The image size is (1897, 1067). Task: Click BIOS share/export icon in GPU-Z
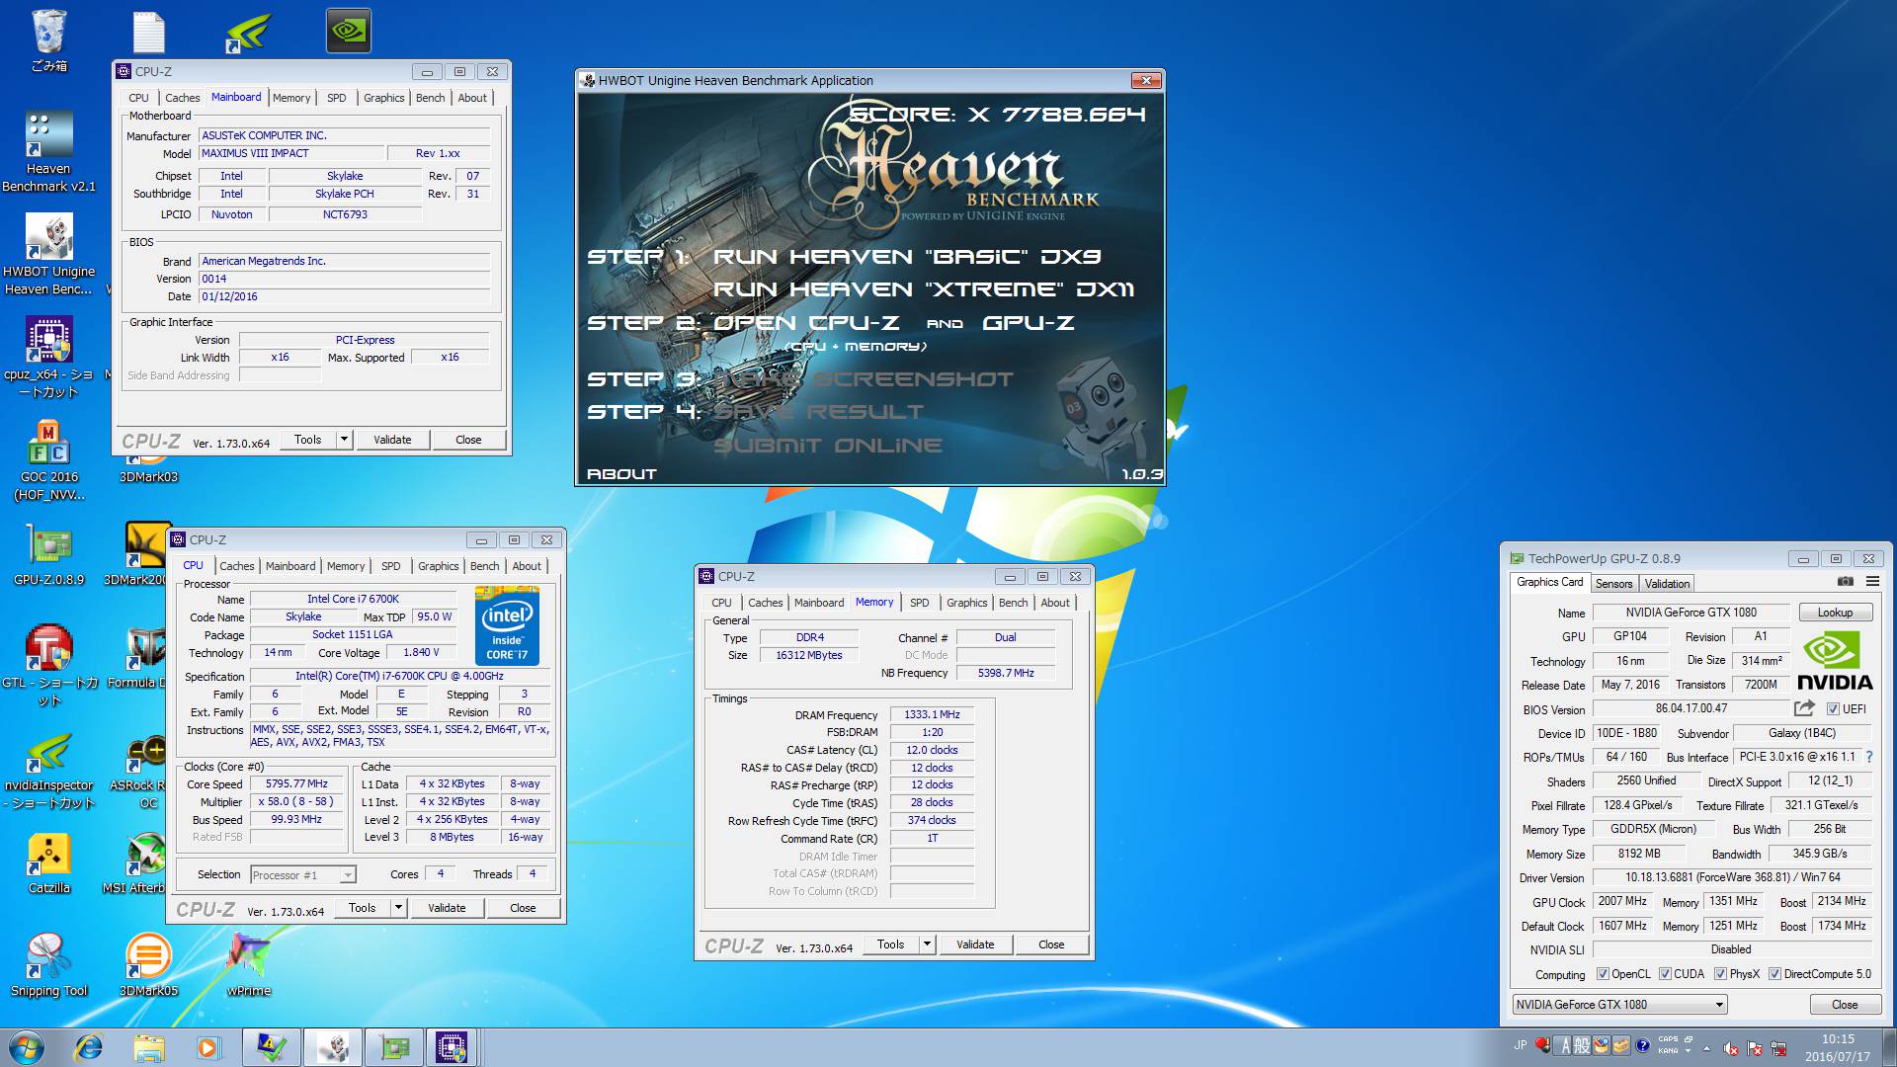click(1804, 708)
